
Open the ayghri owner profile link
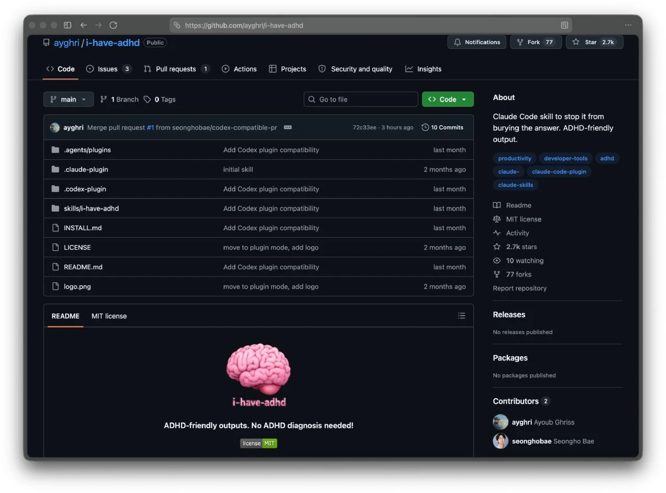point(67,43)
